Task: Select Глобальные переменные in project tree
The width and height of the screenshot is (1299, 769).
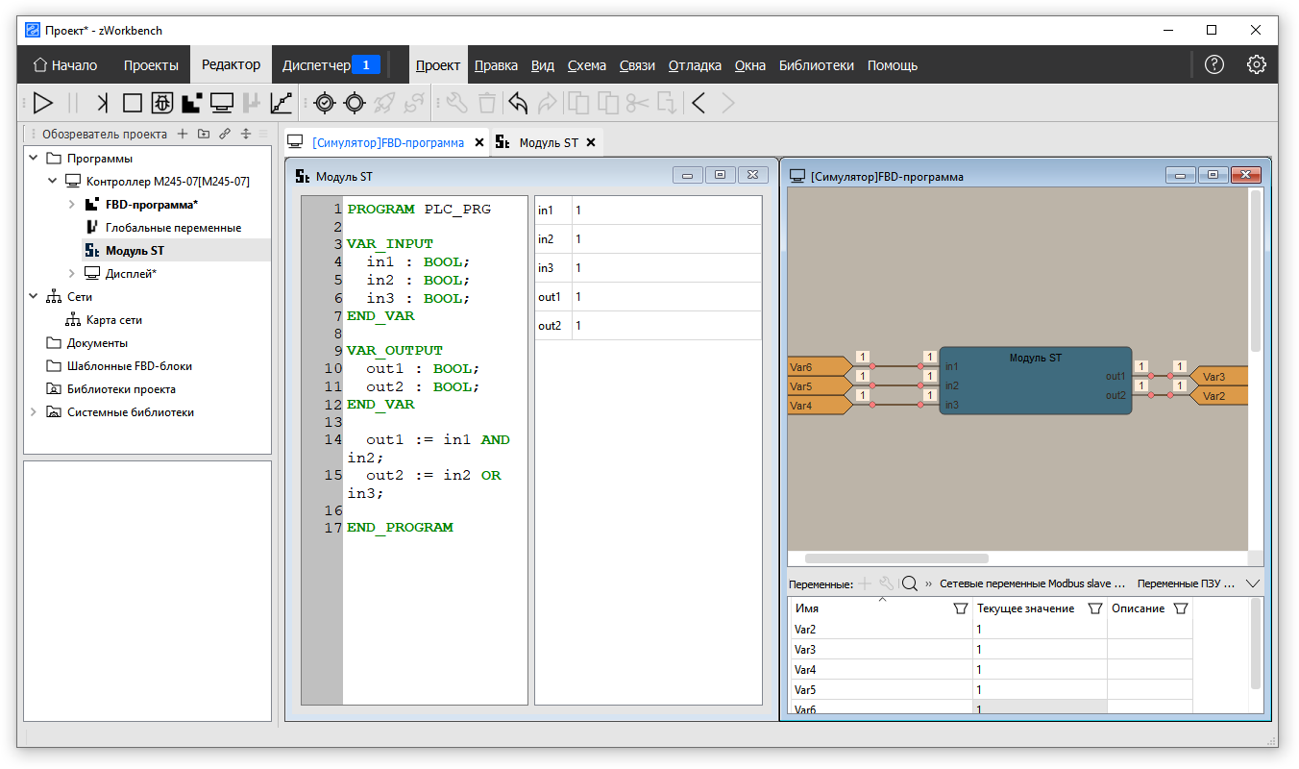Action: tap(173, 228)
